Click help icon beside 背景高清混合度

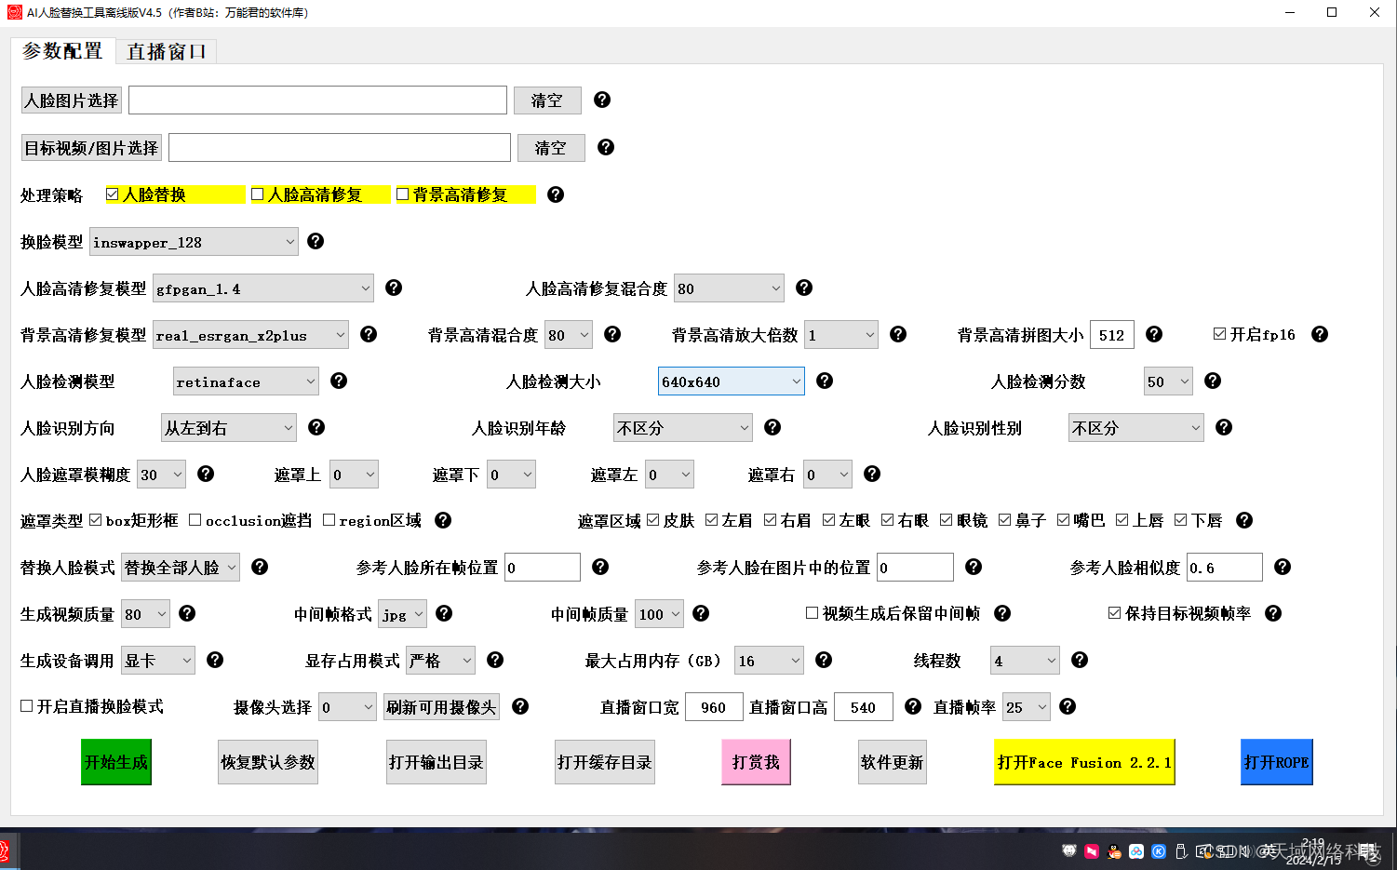(x=612, y=334)
